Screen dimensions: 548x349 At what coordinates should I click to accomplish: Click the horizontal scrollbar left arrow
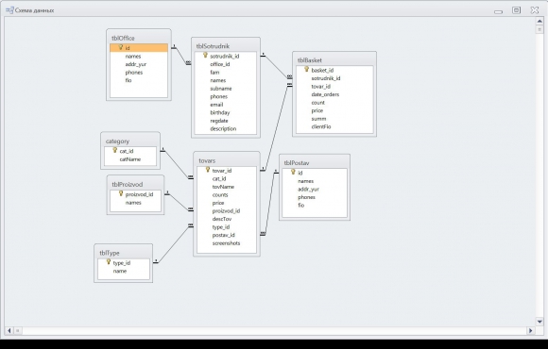pyautogui.click(x=9, y=330)
